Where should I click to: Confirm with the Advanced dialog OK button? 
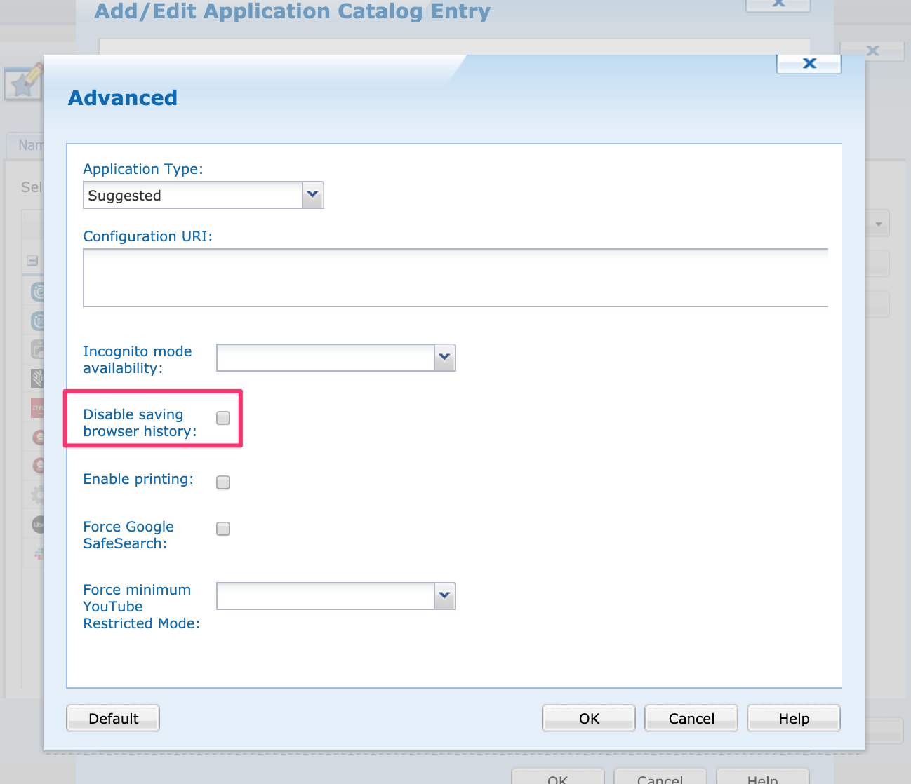(x=588, y=718)
